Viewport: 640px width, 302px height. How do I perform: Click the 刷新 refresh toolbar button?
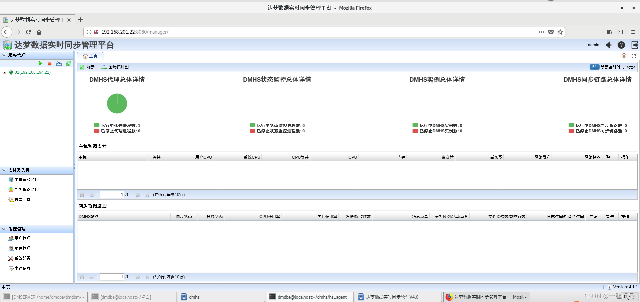click(87, 67)
